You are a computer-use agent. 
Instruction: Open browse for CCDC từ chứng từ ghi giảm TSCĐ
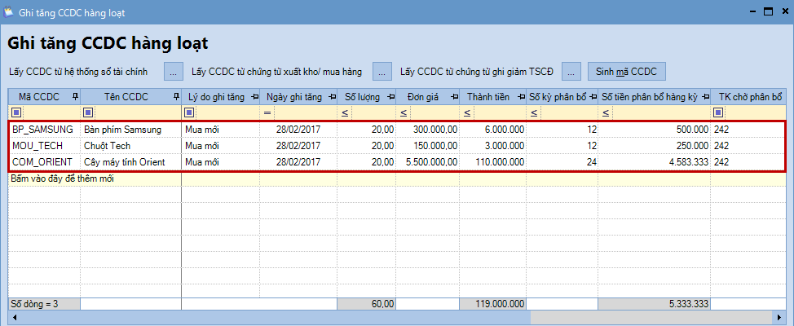[571, 71]
